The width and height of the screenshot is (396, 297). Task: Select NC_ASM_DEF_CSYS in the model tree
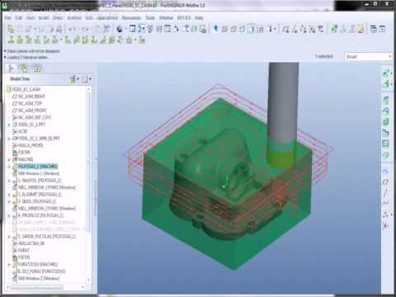[x=35, y=117]
